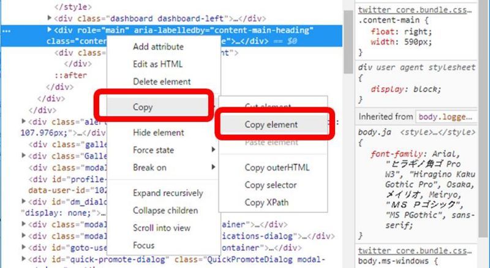Choose Collapse children option
Image resolution: width=490 pixels, height=268 pixels.
(165, 210)
